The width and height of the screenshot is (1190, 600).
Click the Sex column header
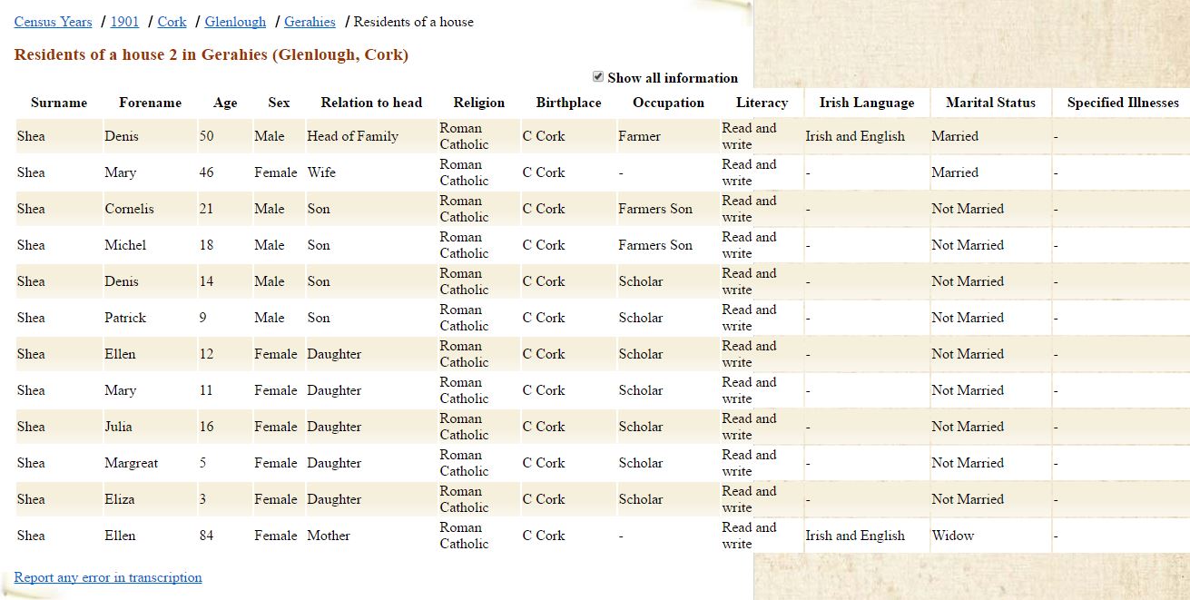point(279,103)
